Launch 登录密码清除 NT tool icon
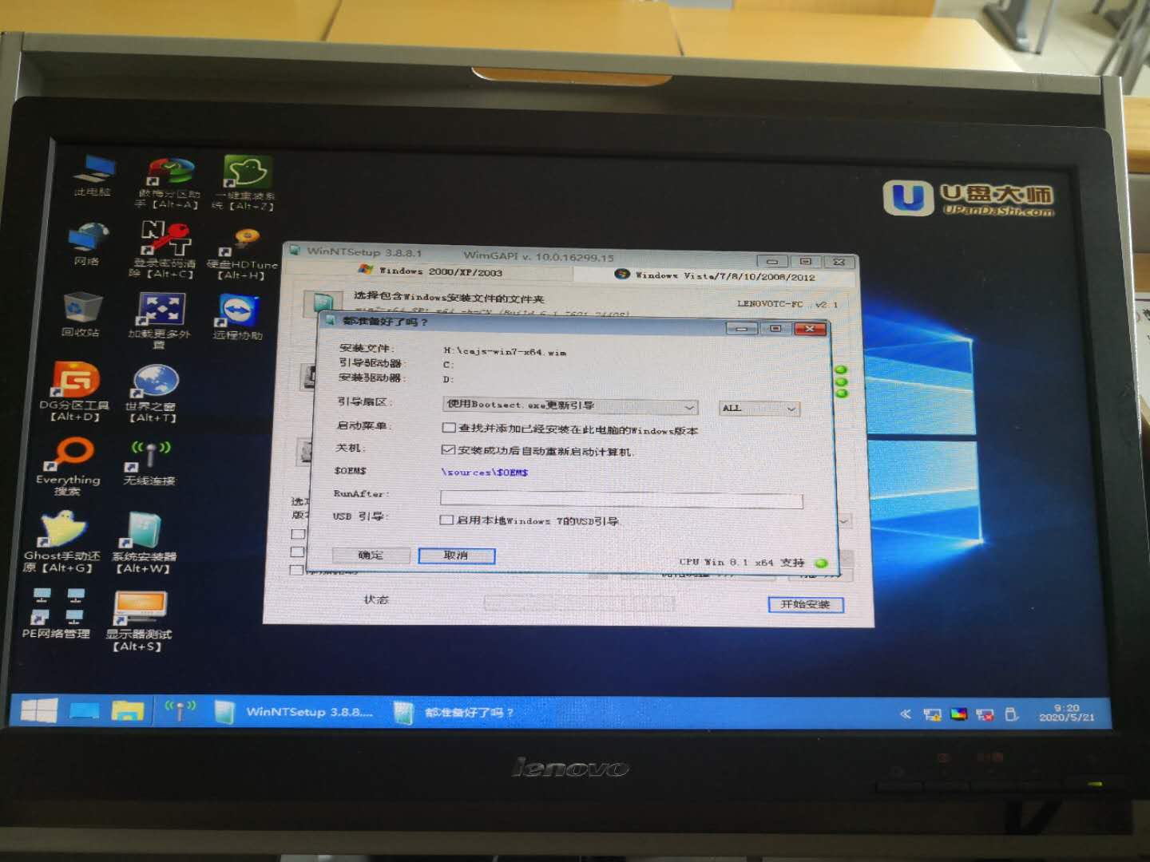This screenshot has height=862, width=1150. pyautogui.click(x=164, y=249)
